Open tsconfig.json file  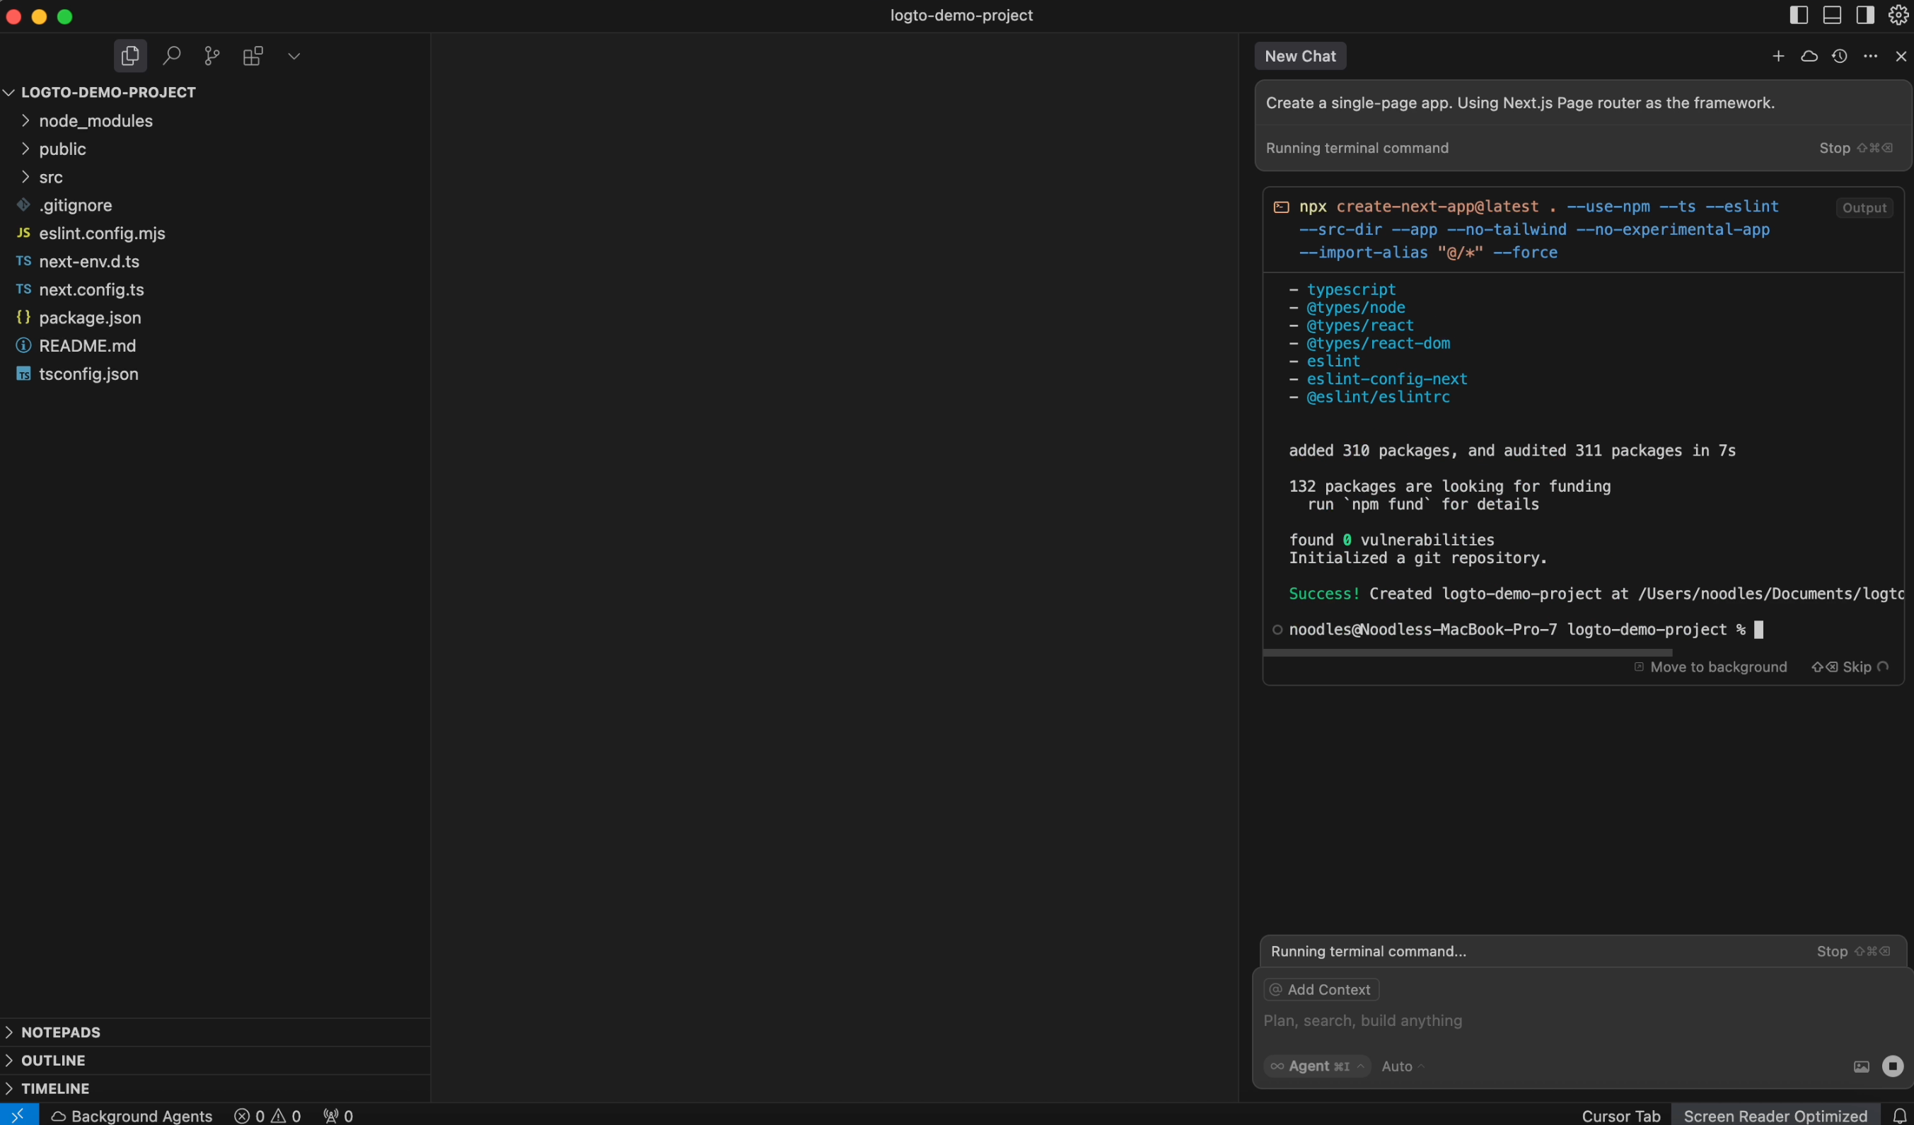click(88, 374)
